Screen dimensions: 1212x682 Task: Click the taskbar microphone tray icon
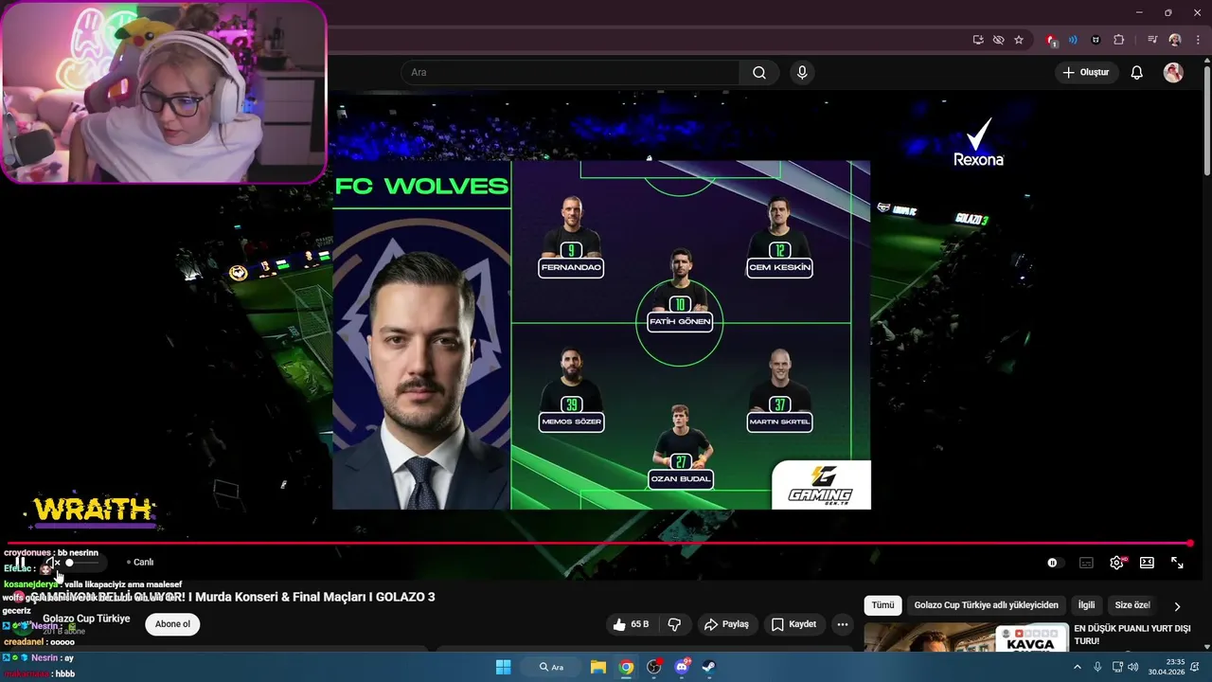pyautogui.click(x=1097, y=667)
